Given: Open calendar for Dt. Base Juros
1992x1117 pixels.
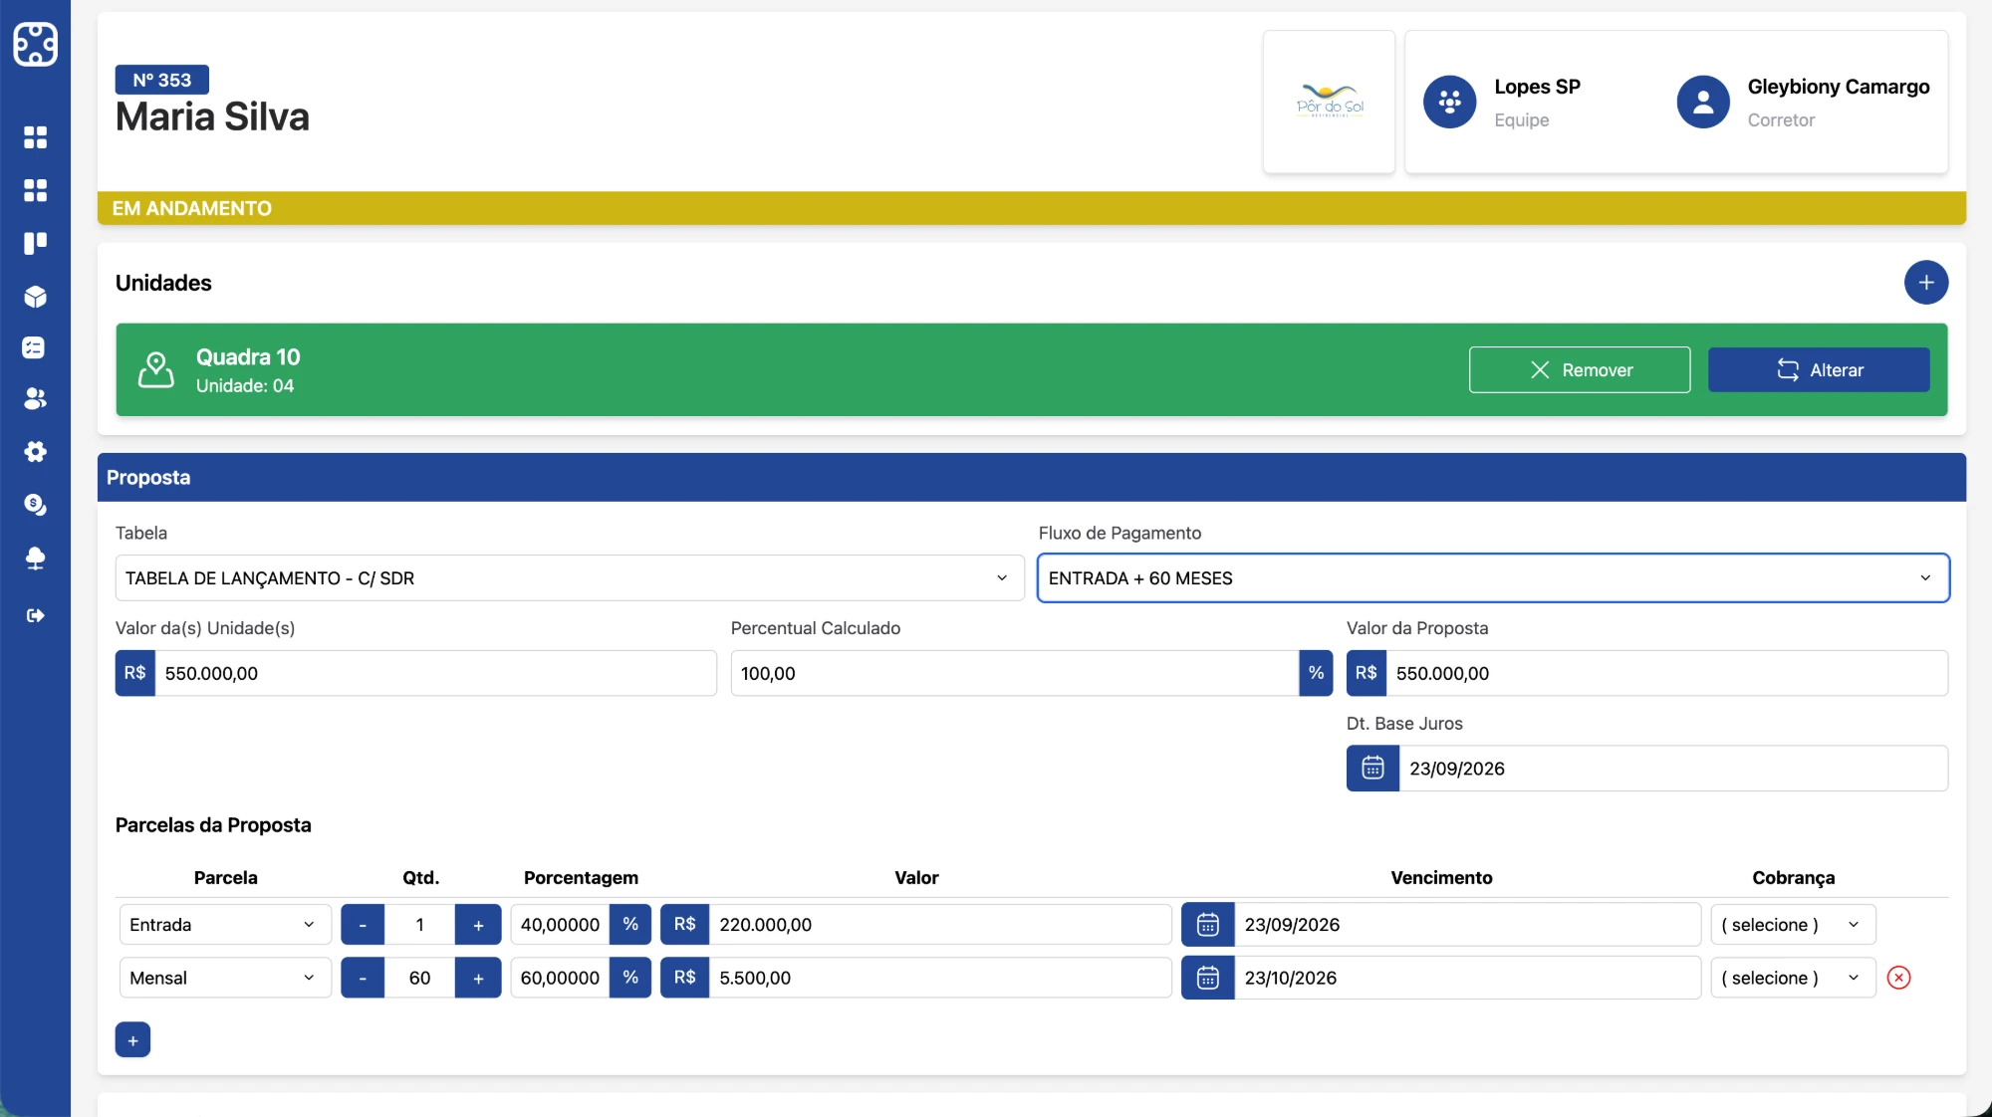Looking at the screenshot, I should pyautogui.click(x=1372, y=769).
